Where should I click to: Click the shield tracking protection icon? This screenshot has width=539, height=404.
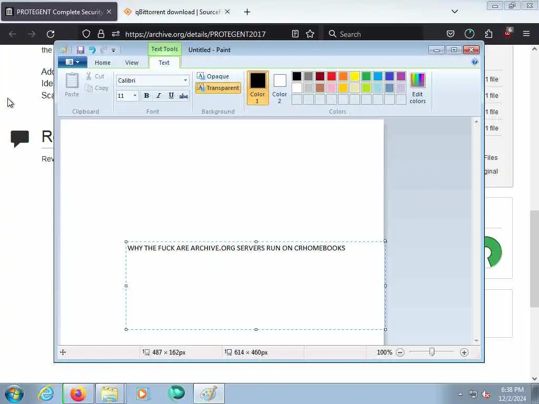tap(86, 34)
